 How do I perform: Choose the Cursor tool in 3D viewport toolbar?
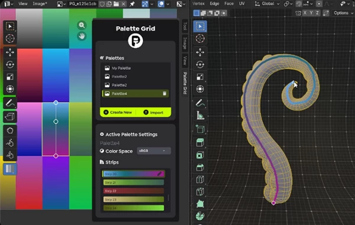pos(200,38)
